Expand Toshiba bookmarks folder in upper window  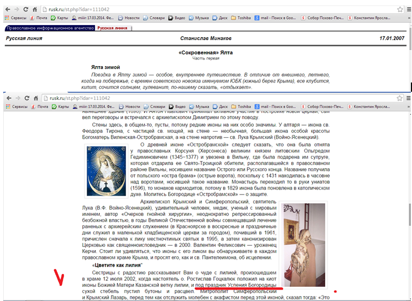pyautogui.click(x=241, y=18)
